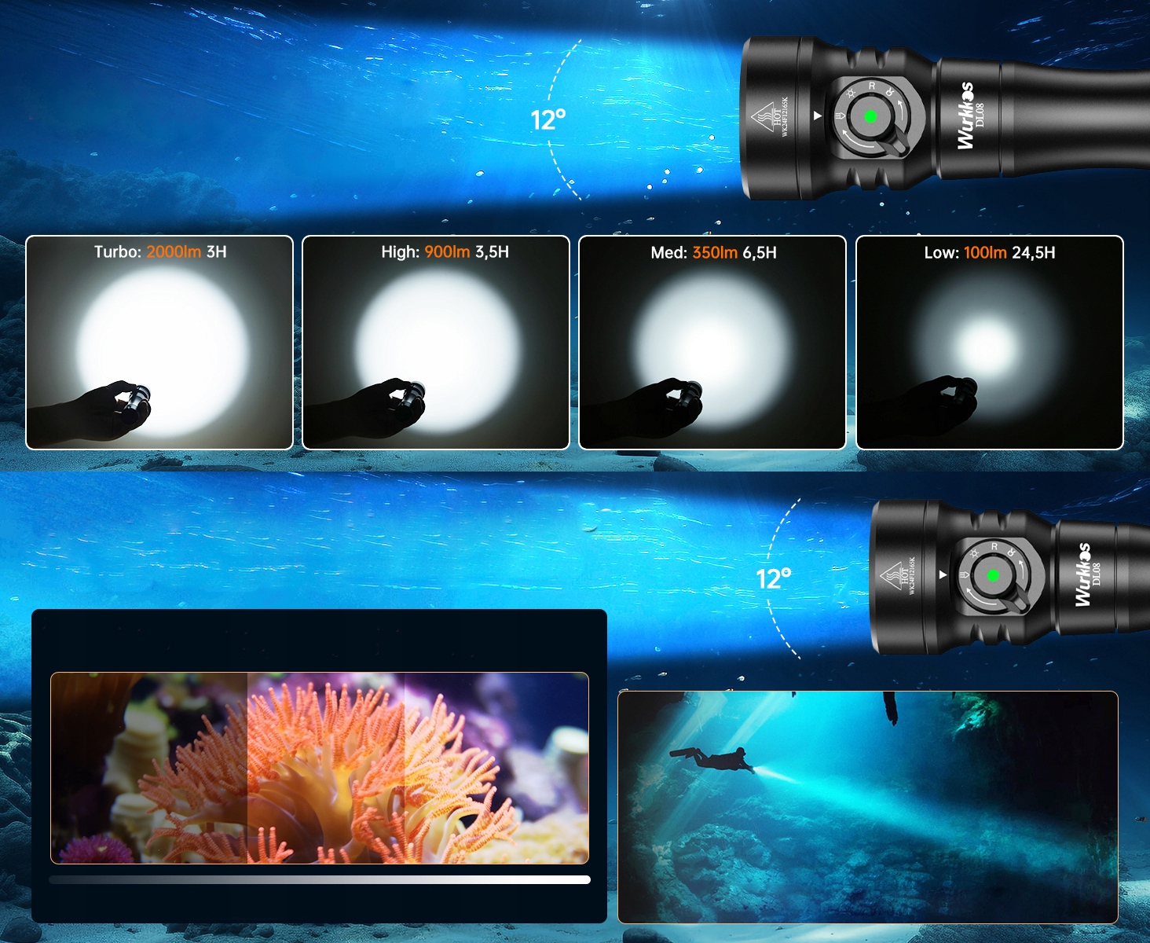1150x943 pixels.
Task: Select the "Low: 100lm 24,5H" label
Action: 990,253
